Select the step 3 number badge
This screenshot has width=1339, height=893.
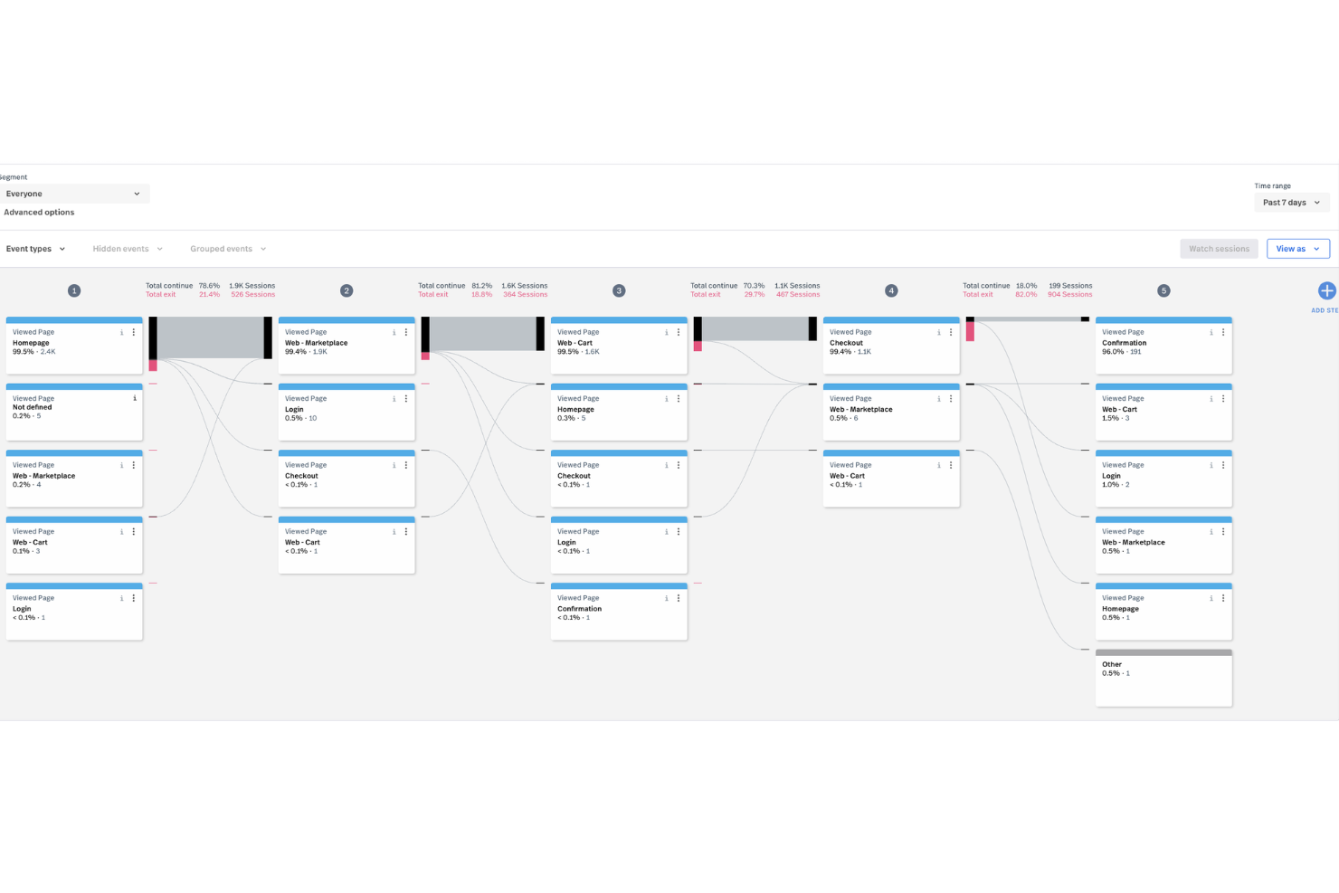619,290
